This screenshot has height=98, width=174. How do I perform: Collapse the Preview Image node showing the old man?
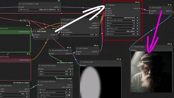pyautogui.click(x=132, y=47)
